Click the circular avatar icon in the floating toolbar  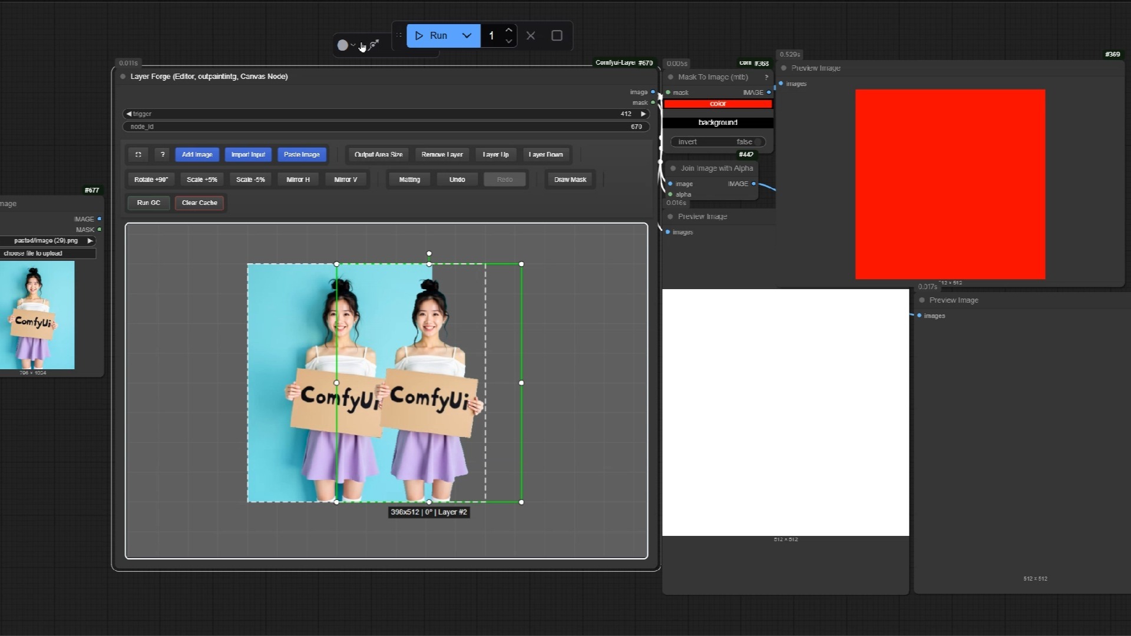tap(344, 45)
